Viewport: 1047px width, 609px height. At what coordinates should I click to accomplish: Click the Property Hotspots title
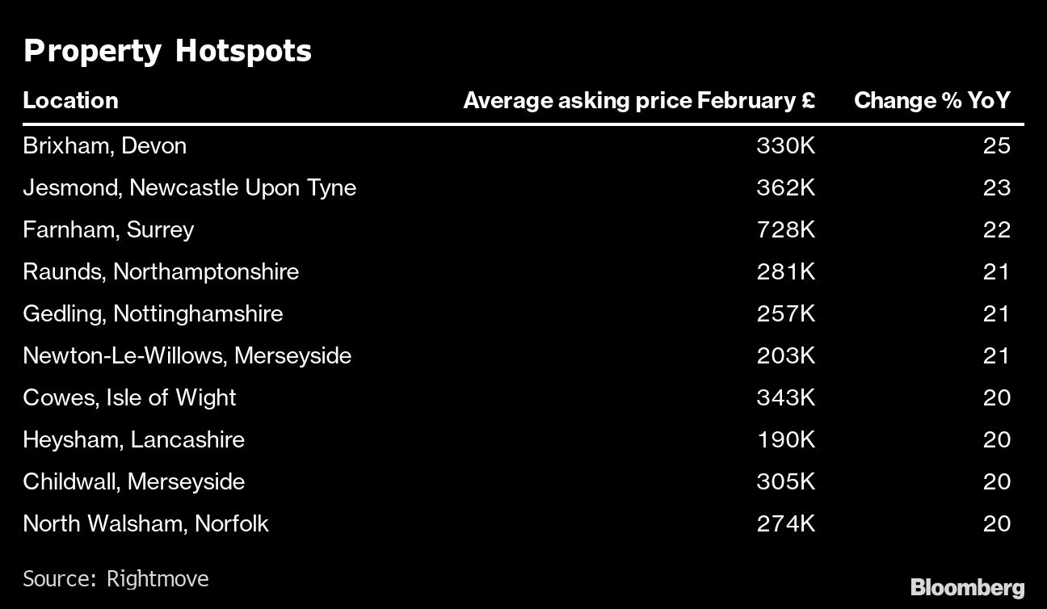pyautogui.click(x=167, y=51)
